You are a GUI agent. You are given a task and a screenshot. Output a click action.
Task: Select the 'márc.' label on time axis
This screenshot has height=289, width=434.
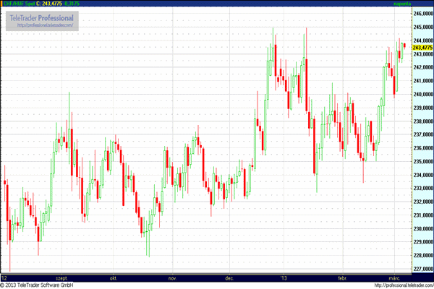click(393, 277)
